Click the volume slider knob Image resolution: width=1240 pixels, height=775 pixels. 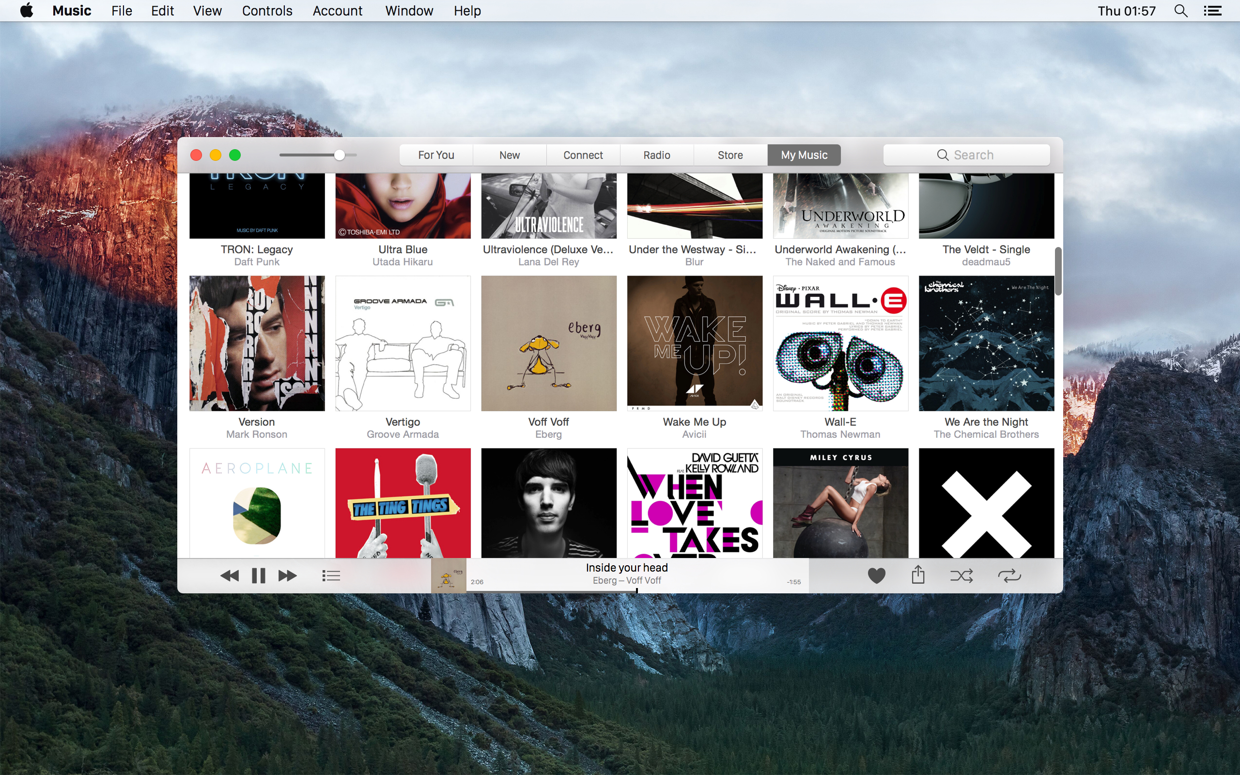click(339, 155)
